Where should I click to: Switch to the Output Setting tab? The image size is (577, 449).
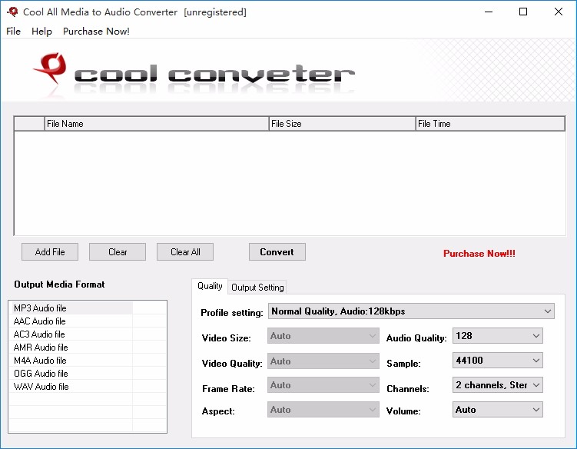coord(257,288)
